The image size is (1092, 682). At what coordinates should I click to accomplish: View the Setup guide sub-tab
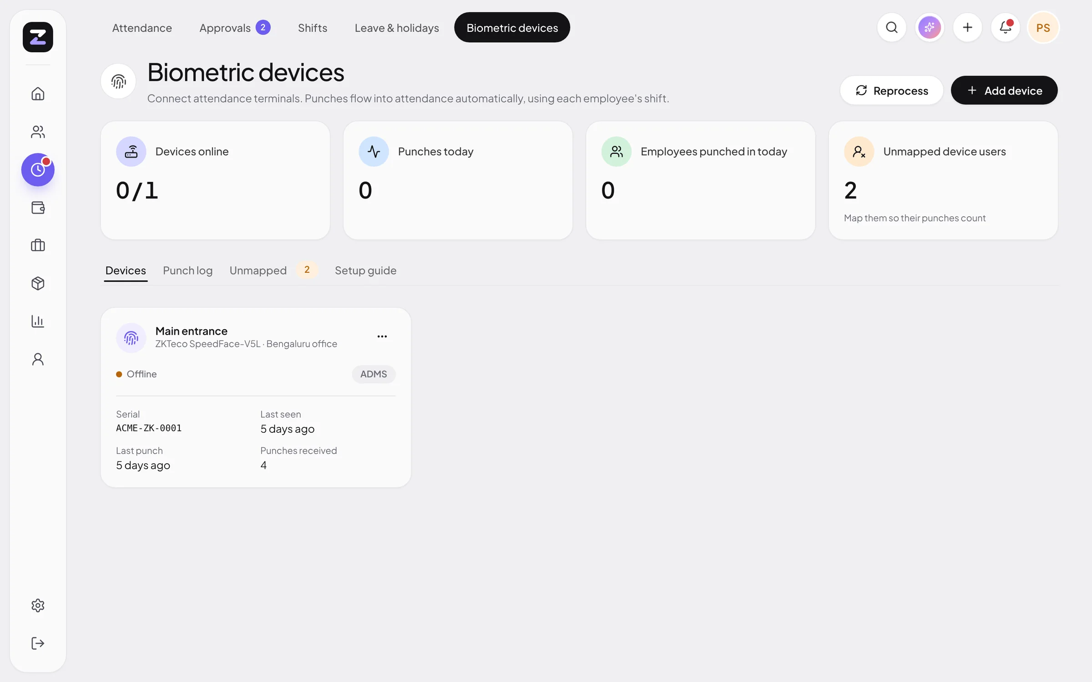[x=365, y=271]
